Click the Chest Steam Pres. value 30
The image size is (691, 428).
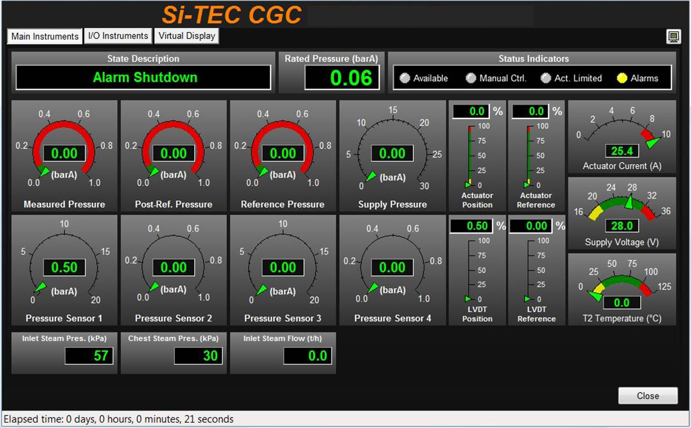click(x=198, y=355)
